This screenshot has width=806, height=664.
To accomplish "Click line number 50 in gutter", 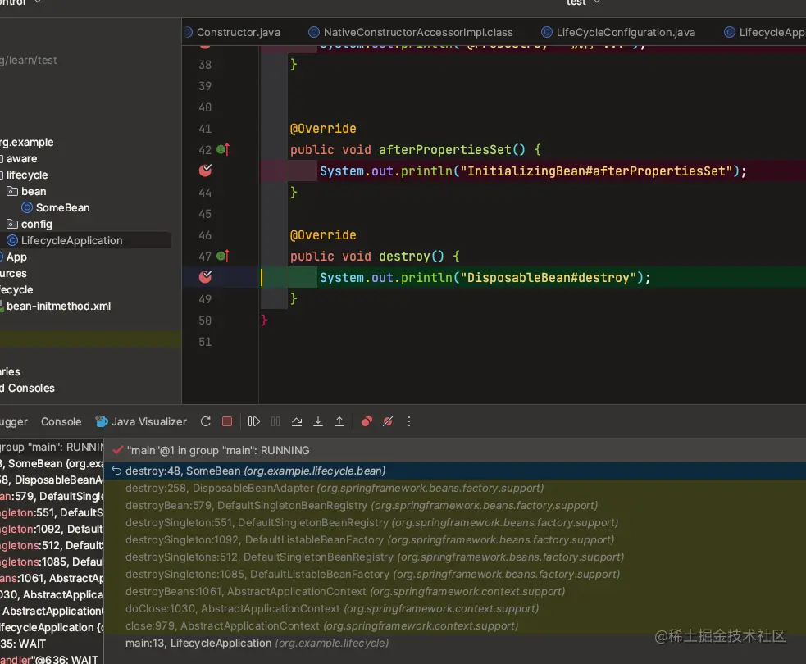I will (205, 321).
